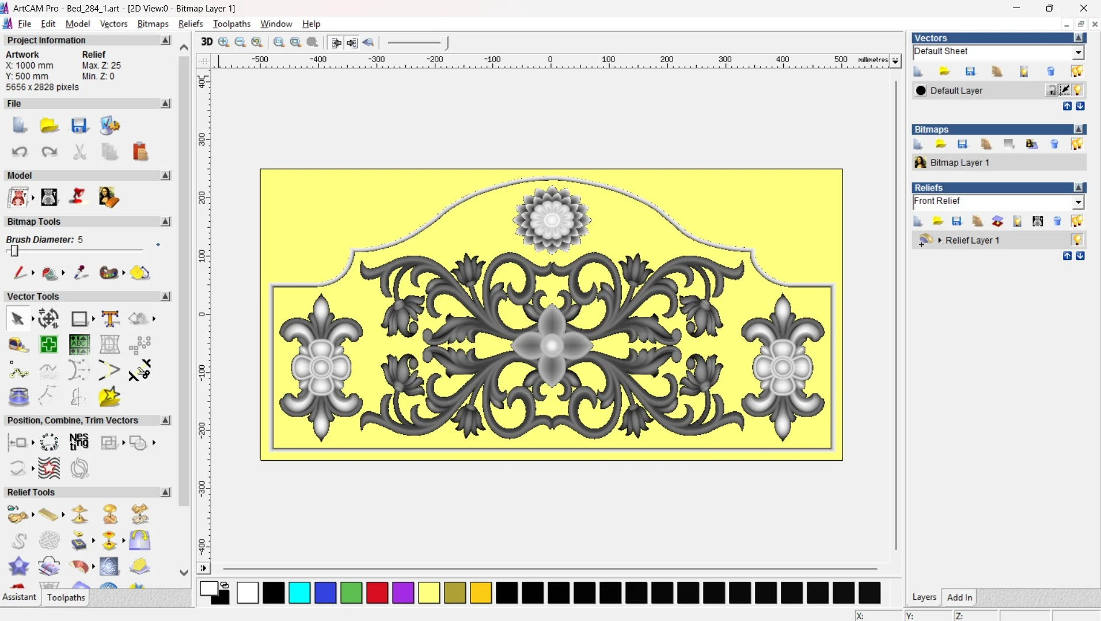
Task: Toggle all bitmap layers visibility bulb
Action: [1077, 145]
